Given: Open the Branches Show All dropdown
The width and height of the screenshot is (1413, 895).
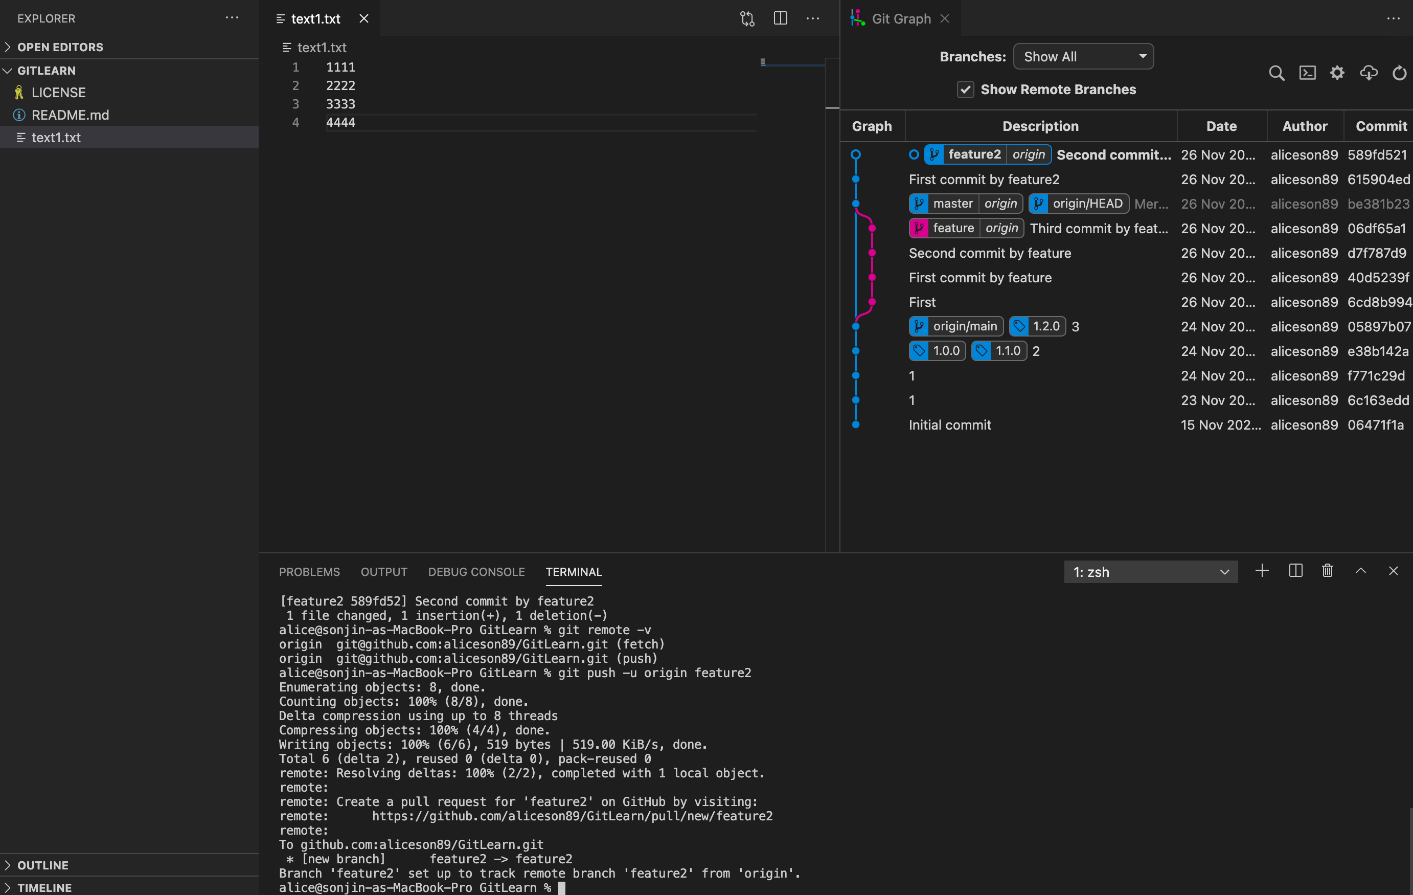Looking at the screenshot, I should 1083,57.
